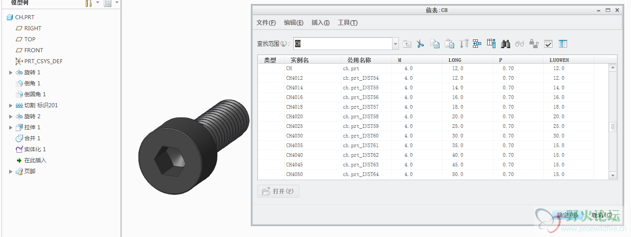631x237 pixels.
Task: Expand the 旋转 2 feature node
Action: coord(11,116)
